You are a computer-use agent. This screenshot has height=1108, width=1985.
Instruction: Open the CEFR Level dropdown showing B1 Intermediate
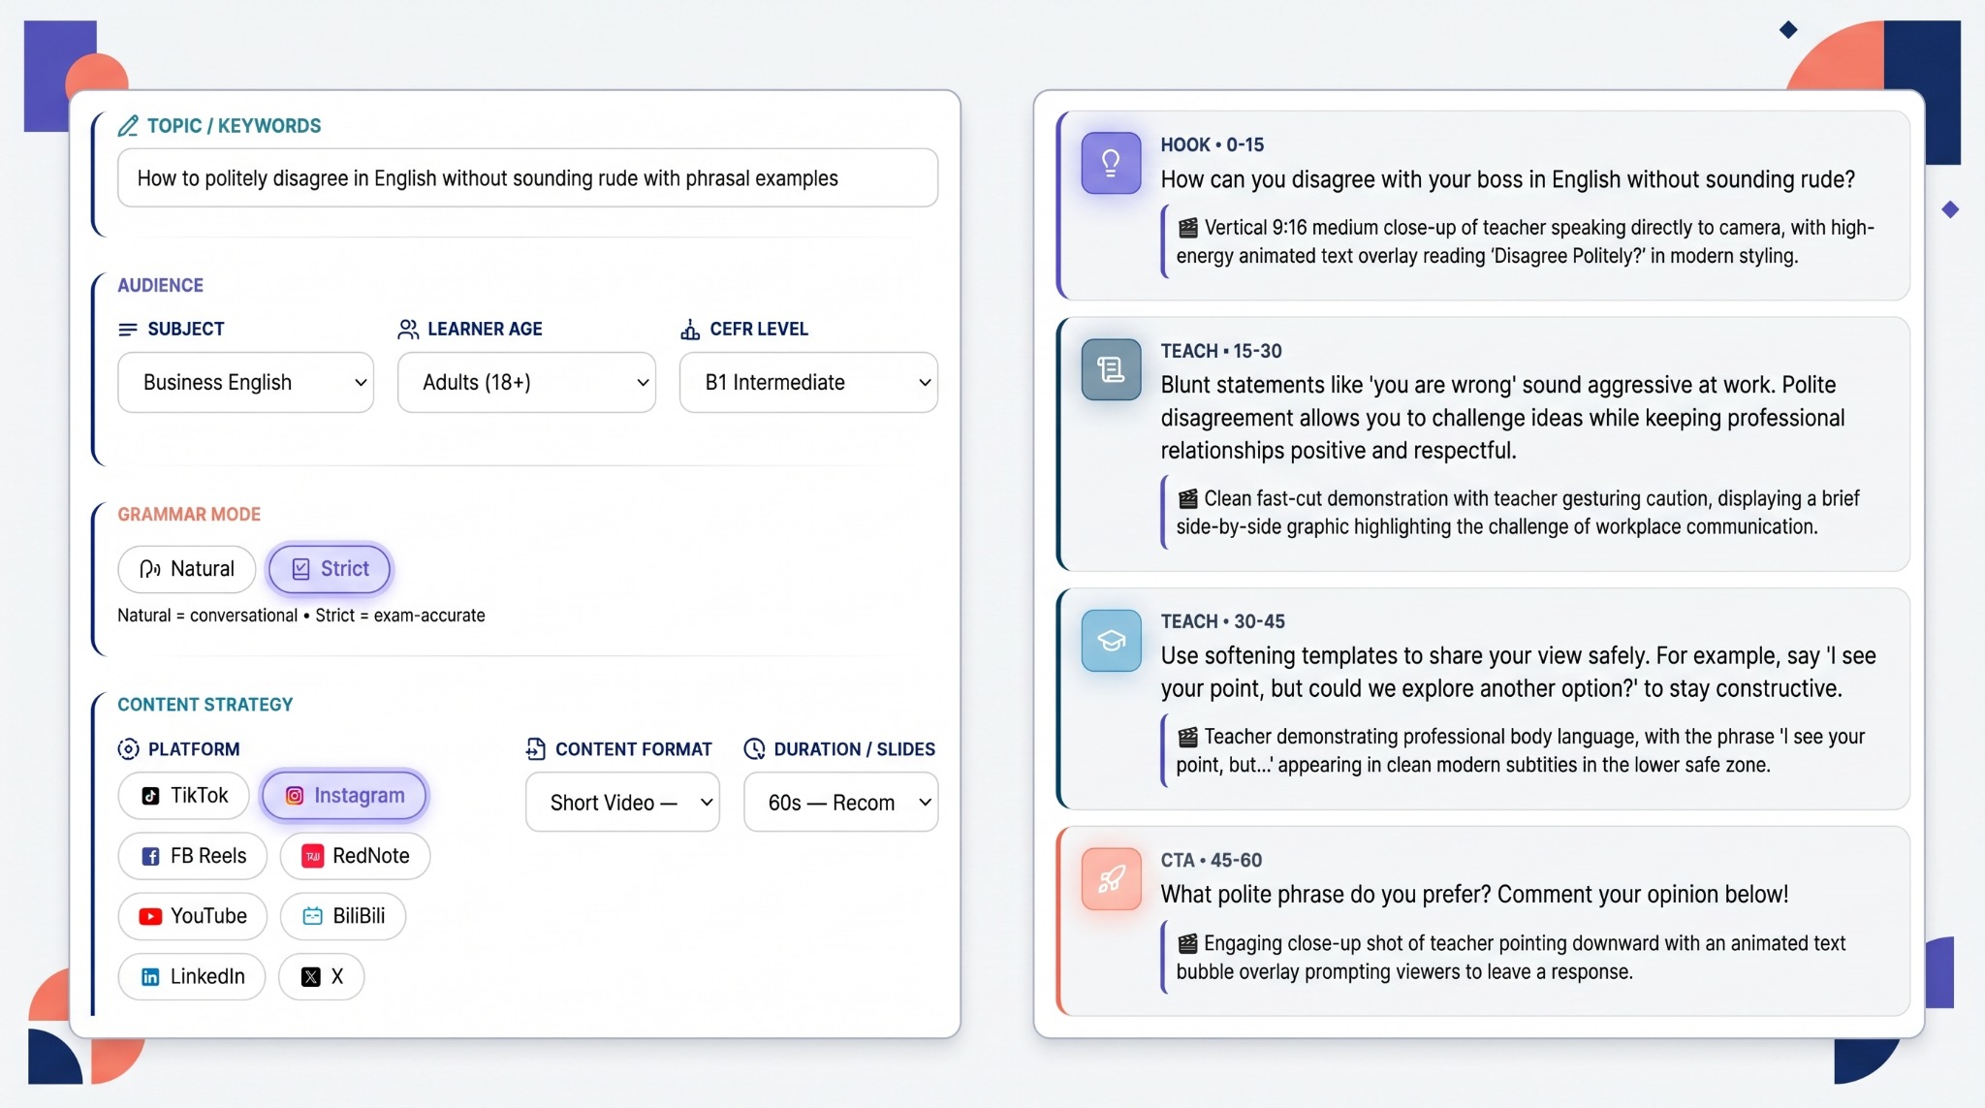[x=808, y=383]
